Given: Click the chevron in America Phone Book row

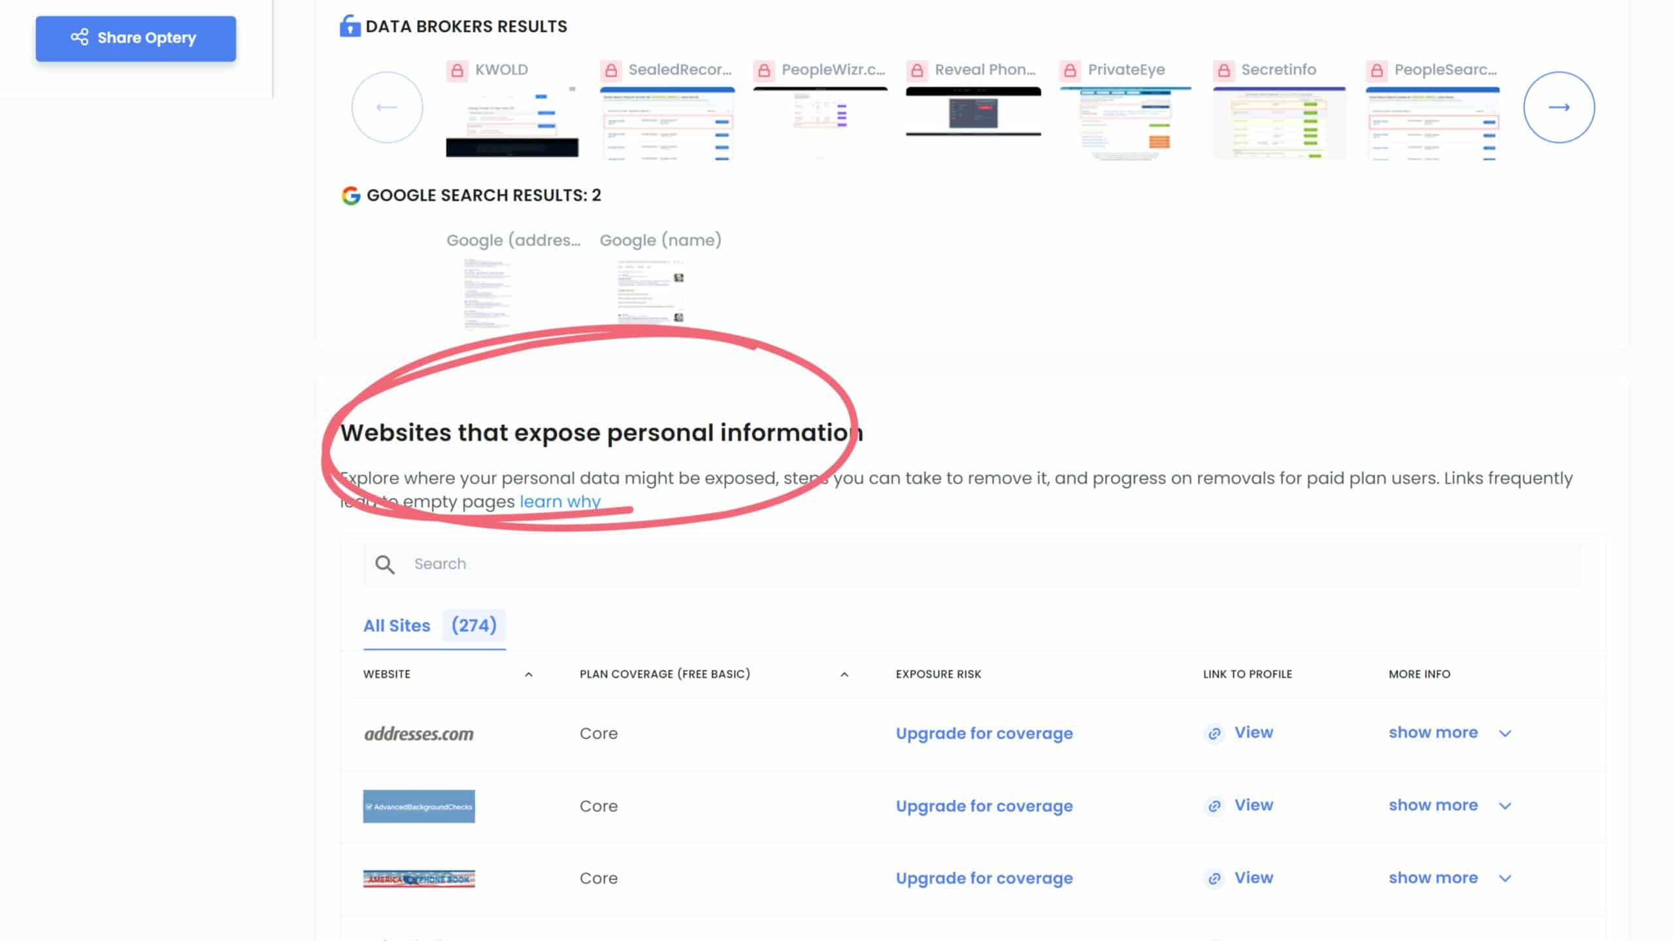Looking at the screenshot, I should coord(1505,879).
